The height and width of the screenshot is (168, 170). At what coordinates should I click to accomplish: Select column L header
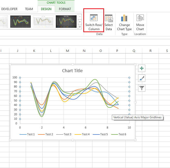(51, 51)
